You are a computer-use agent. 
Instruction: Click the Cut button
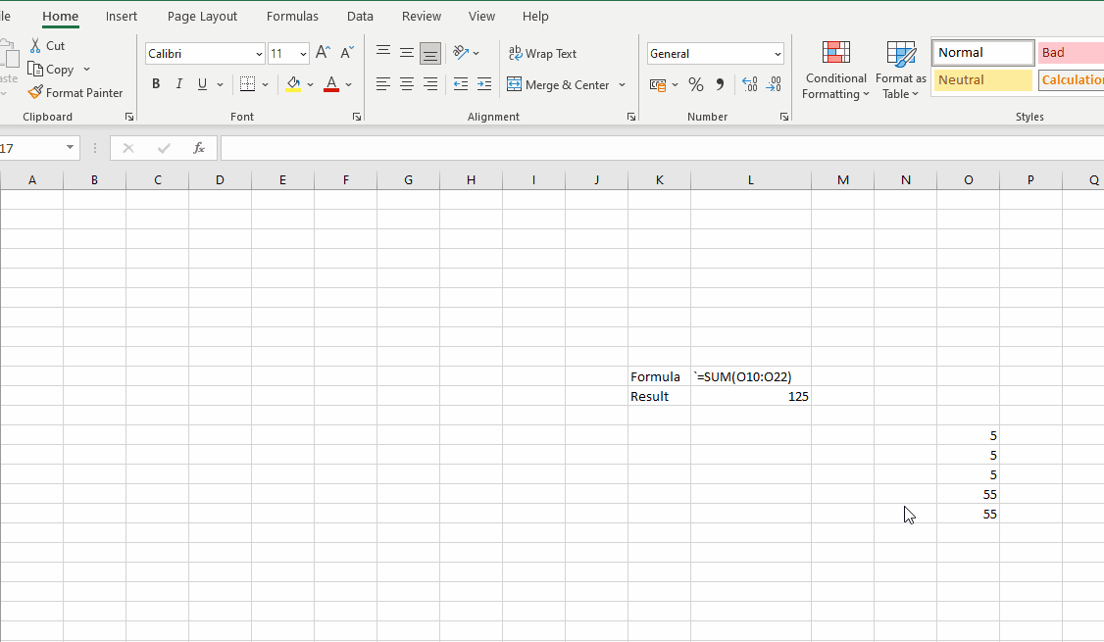coord(46,46)
